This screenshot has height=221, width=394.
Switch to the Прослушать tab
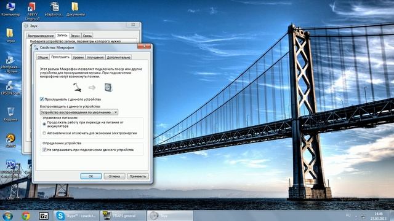[60, 57]
